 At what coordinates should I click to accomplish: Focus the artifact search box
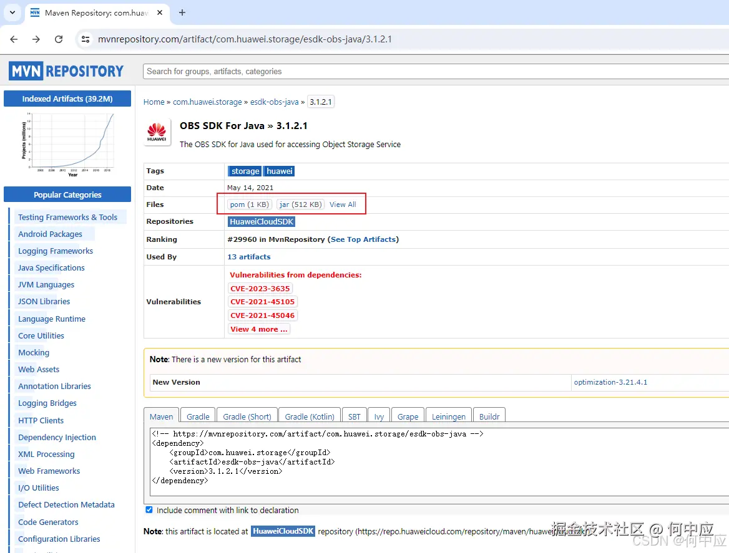click(436, 72)
